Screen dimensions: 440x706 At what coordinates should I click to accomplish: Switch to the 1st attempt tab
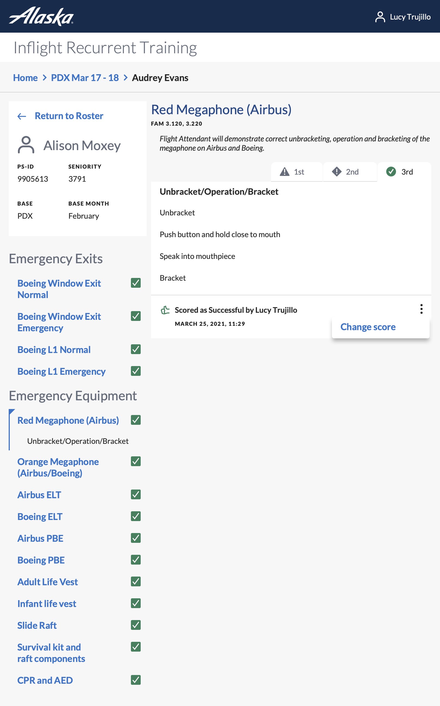[297, 172]
